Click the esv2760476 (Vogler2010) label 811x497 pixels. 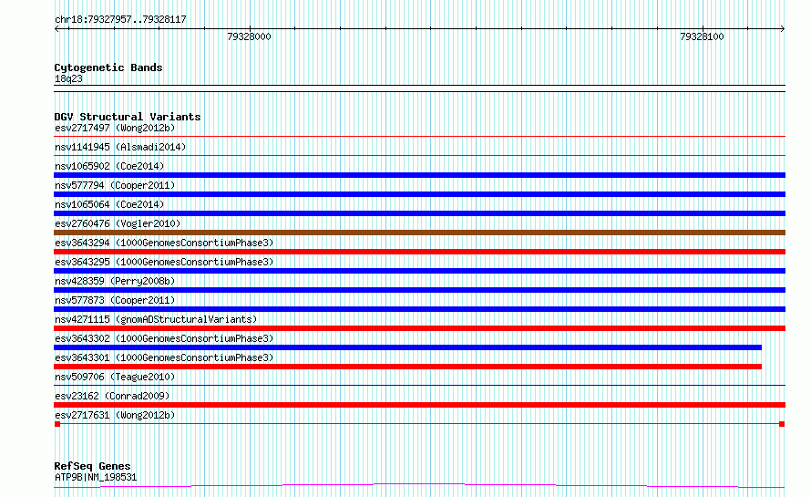118,223
